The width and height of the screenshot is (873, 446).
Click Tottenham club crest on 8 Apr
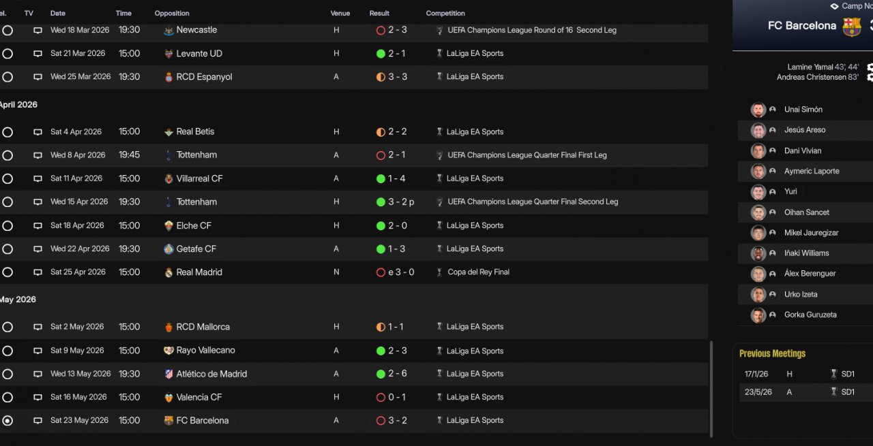168,155
